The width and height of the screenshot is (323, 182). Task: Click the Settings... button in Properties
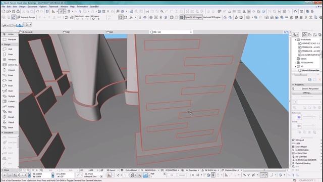click(306, 93)
